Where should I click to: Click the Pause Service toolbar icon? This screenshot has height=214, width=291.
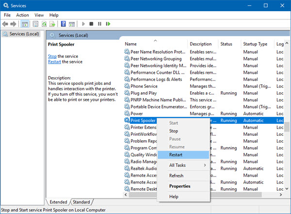pyautogui.click(x=100, y=24)
